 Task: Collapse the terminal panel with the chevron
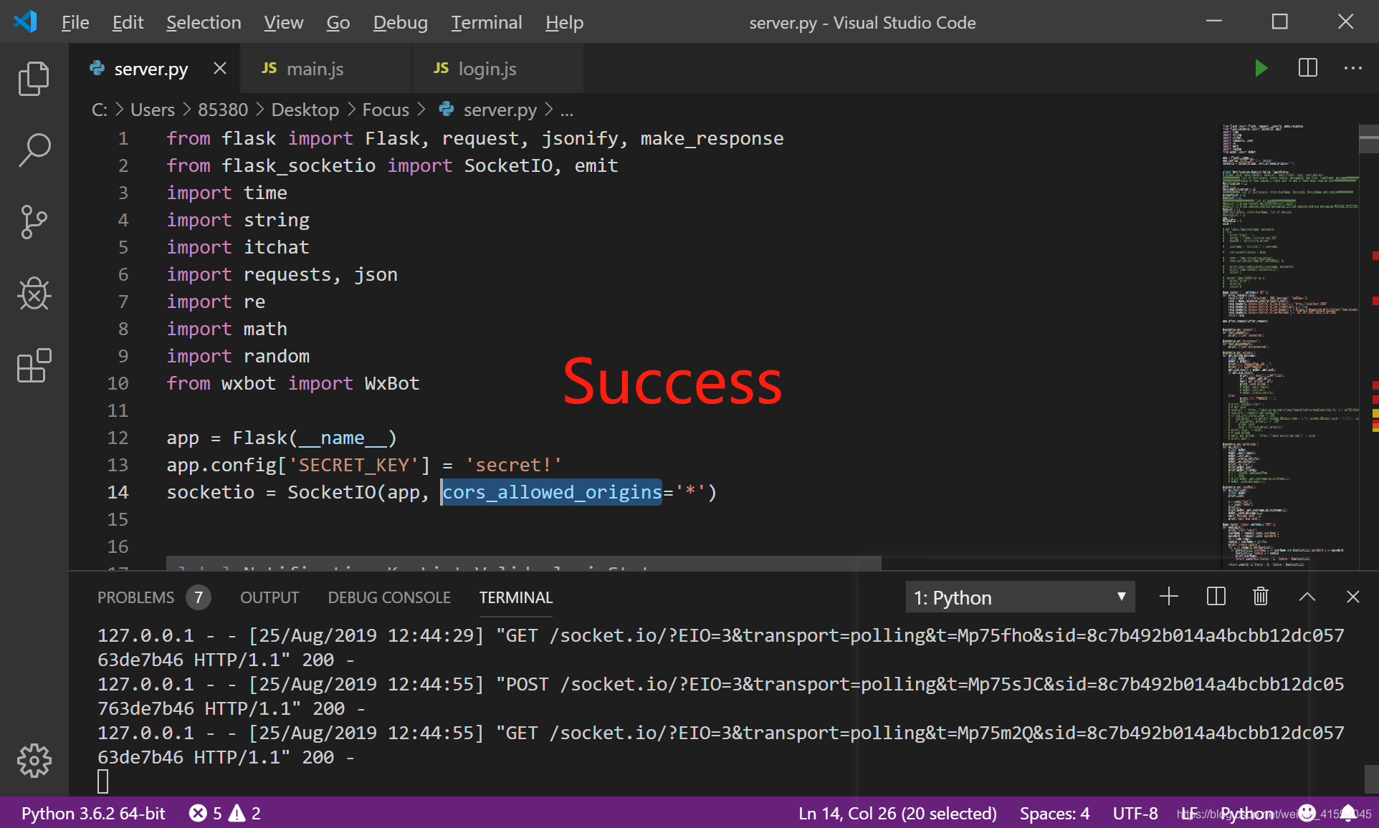coord(1307,596)
